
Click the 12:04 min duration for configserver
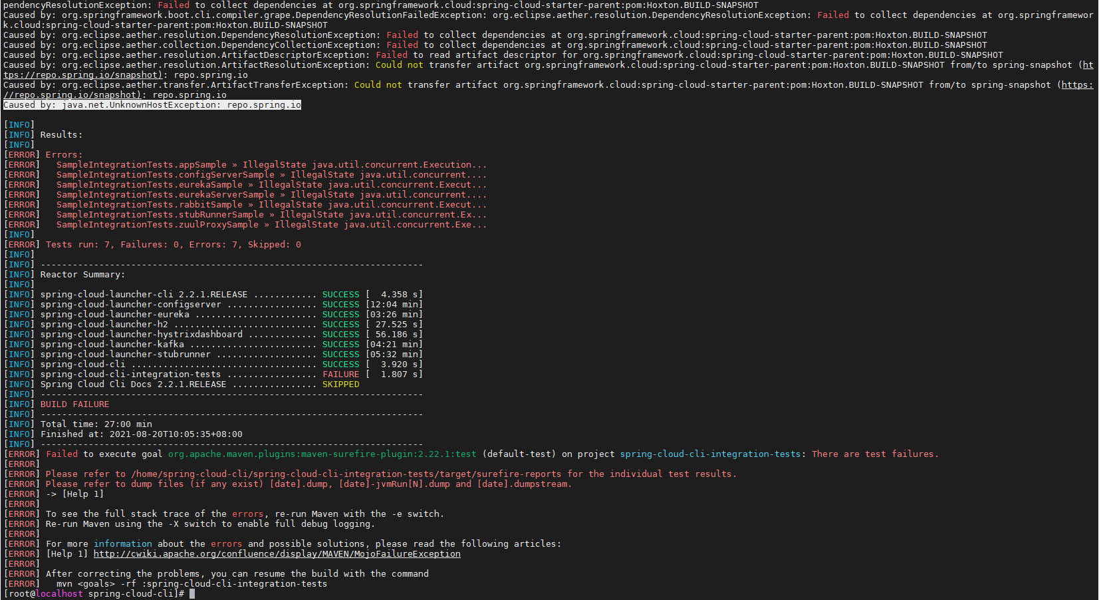point(394,305)
